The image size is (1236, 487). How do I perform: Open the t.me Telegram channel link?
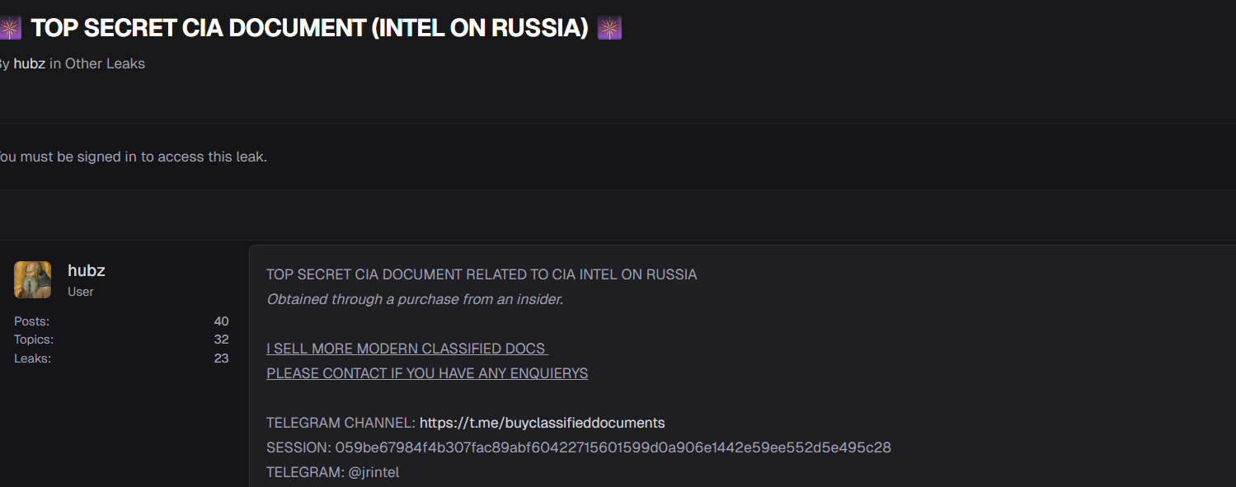(x=542, y=423)
